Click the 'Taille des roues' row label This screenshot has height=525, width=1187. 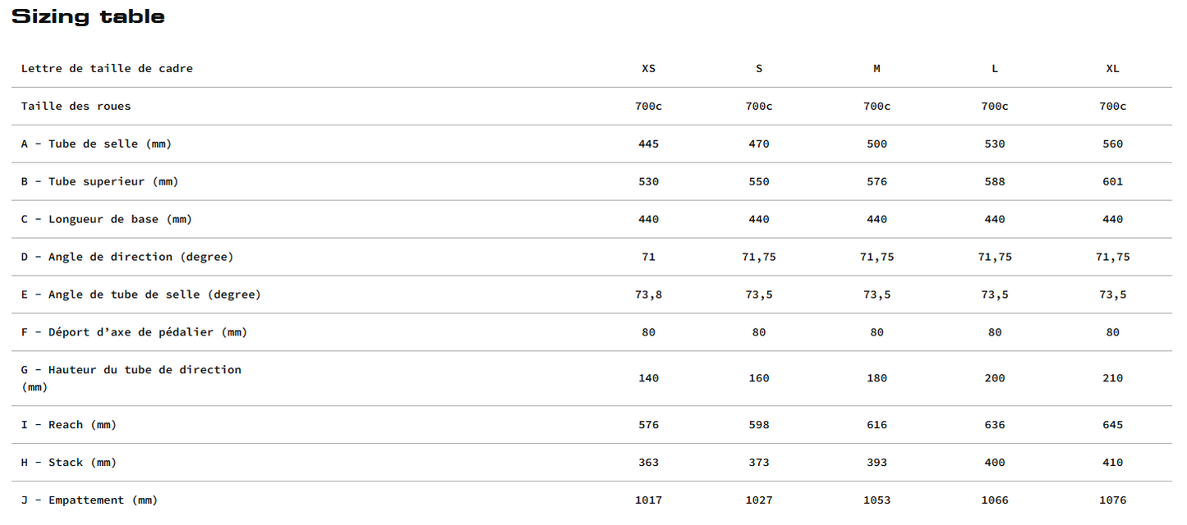76,107
